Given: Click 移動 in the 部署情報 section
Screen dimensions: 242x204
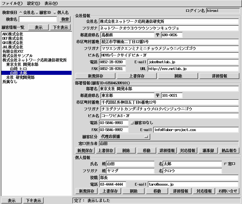Looking at the screenshot, I should click(146, 151).
